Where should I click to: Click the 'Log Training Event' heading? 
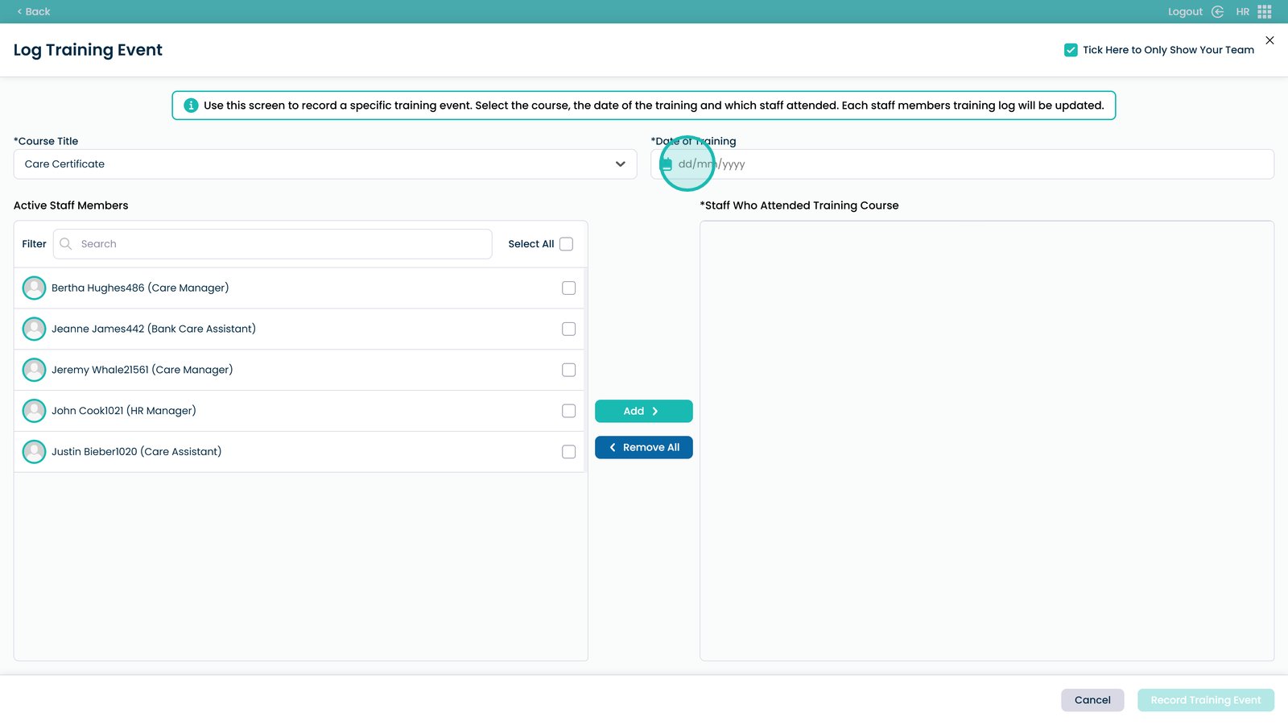(88, 50)
